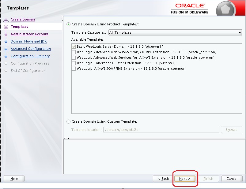This screenshot has height=189, width=246.
Task: Toggle Basic WebLogic Server Domain checkbox
Action: click(x=74, y=46)
